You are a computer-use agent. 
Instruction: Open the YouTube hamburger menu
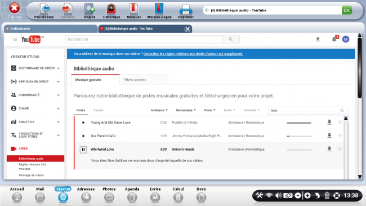click(15, 40)
